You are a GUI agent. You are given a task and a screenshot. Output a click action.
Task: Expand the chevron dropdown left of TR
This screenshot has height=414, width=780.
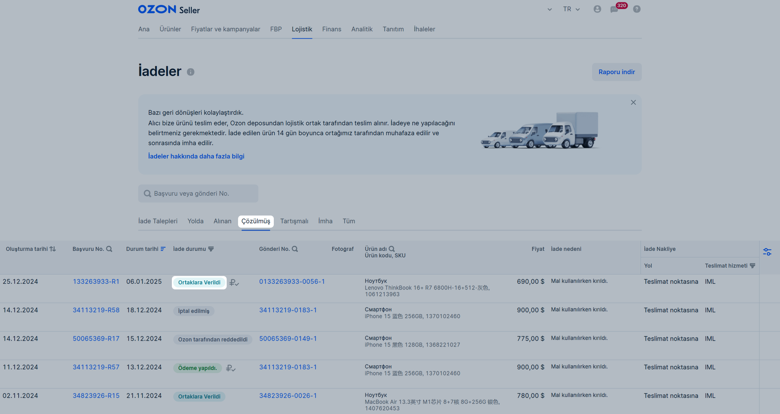pyautogui.click(x=550, y=9)
